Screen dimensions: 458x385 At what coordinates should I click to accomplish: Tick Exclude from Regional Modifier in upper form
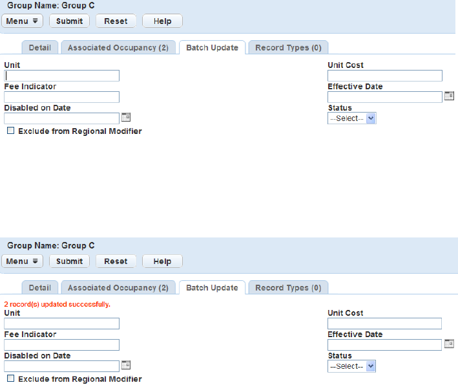[x=10, y=131]
